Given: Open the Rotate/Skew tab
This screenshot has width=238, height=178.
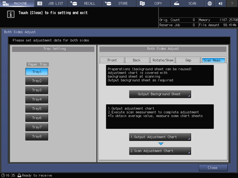Looking at the screenshot, I should click(x=163, y=60).
